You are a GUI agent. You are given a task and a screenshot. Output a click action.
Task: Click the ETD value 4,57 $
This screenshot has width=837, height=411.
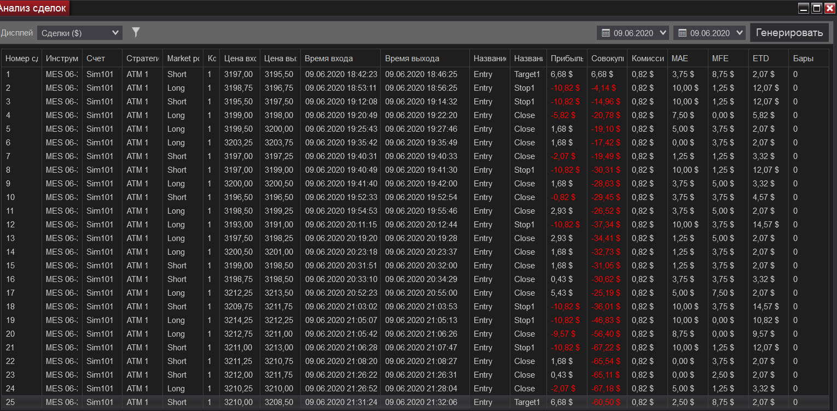click(x=764, y=197)
